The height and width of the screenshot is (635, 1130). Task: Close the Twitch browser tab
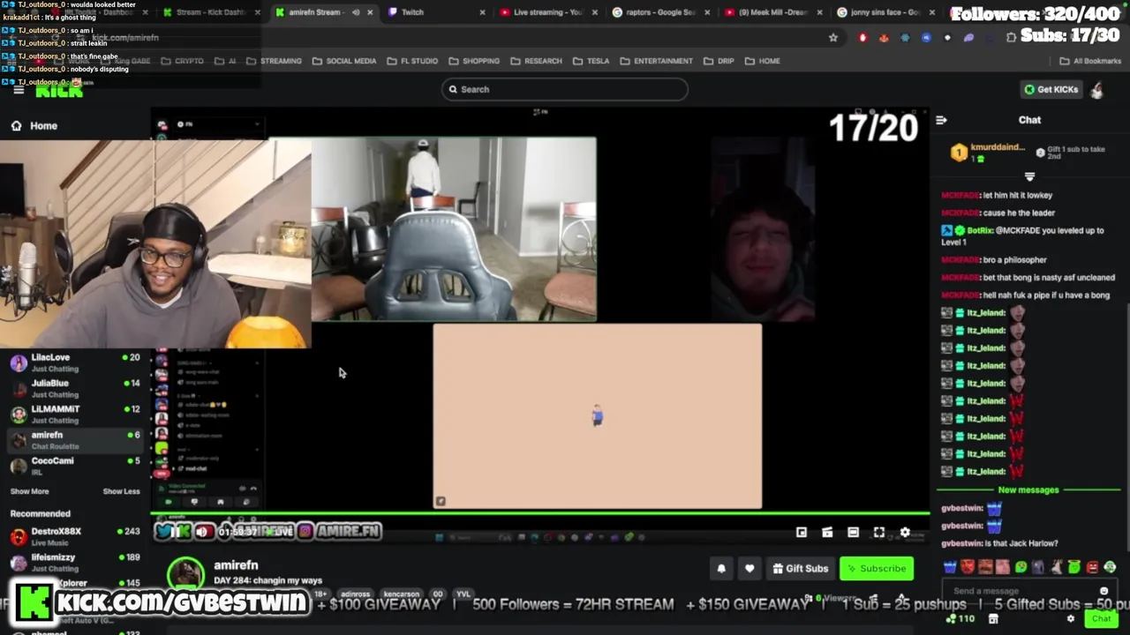pyautogui.click(x=482, y=12)
